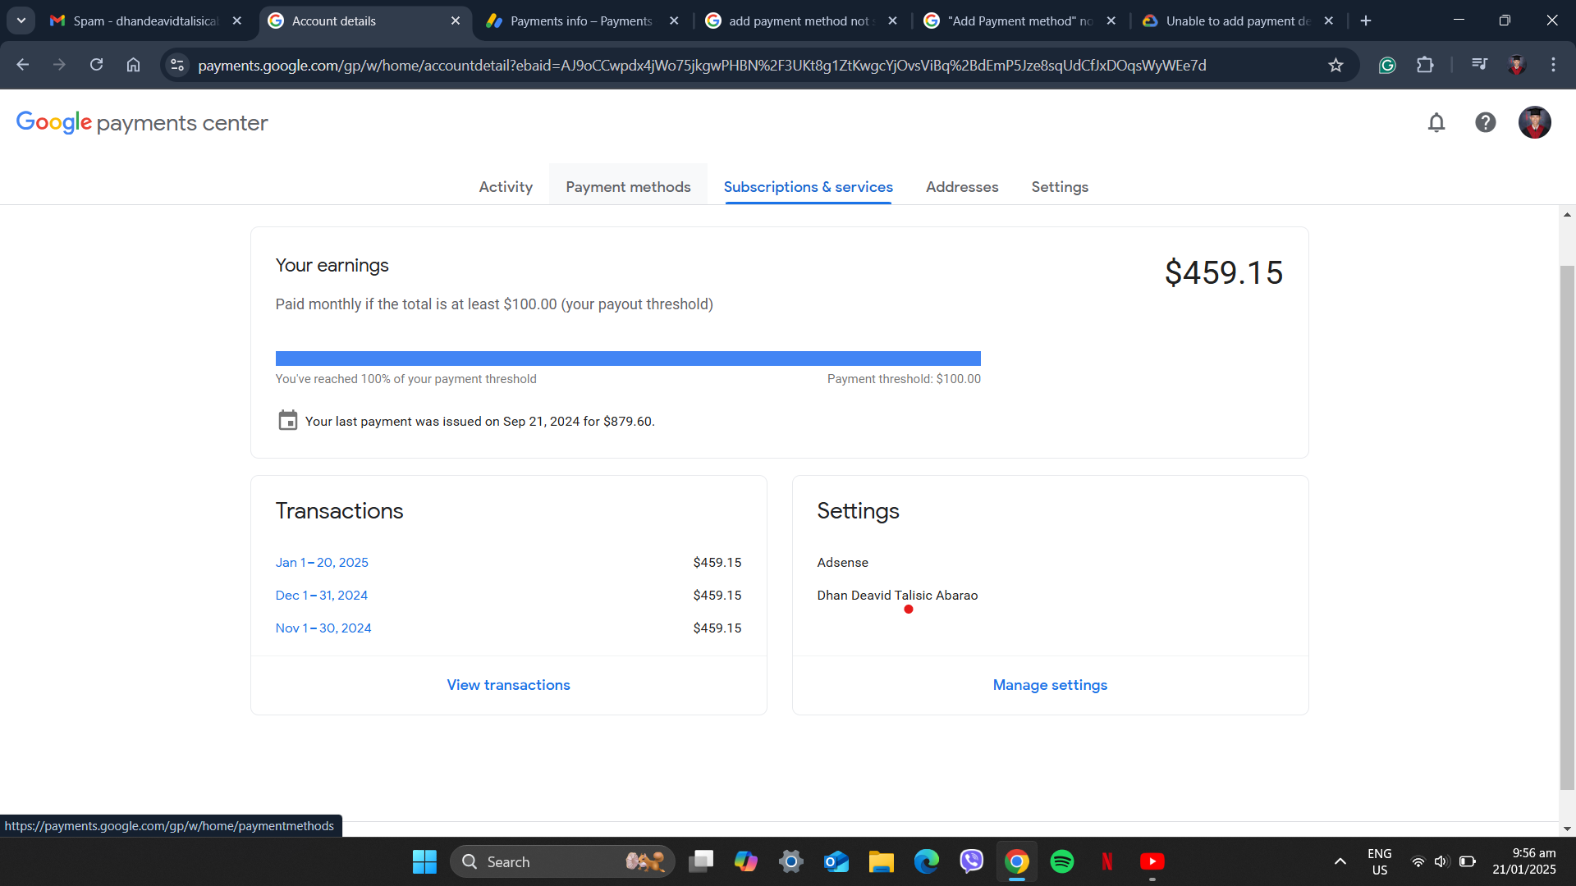This screenshot has width=1576, height=886.
Task: Open the notifications bell icon
Action: coord(1436,123)
